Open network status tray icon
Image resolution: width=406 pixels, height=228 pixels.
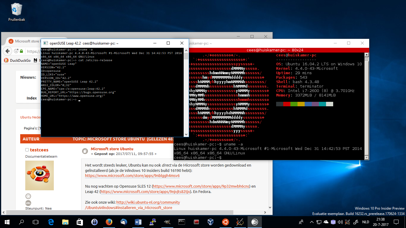coord(319,222)
